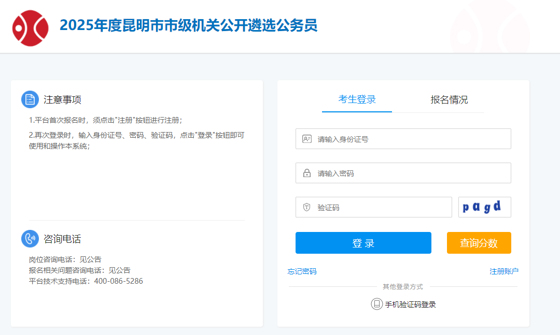Open the 报名情况 tab
Image resolution: width=560 pixels, height=335 pixels.
449,100
